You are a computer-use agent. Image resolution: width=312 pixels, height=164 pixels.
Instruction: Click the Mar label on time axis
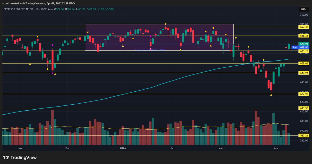tap(220, 148)
